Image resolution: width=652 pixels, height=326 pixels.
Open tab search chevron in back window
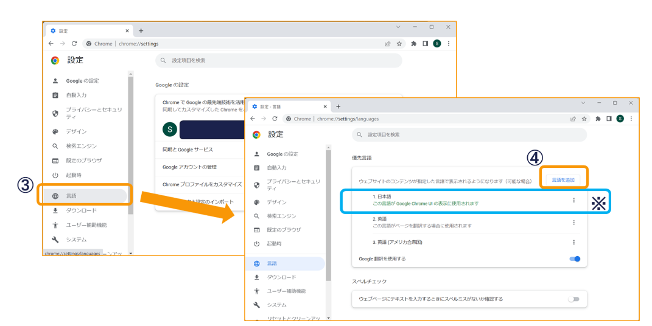398,27
